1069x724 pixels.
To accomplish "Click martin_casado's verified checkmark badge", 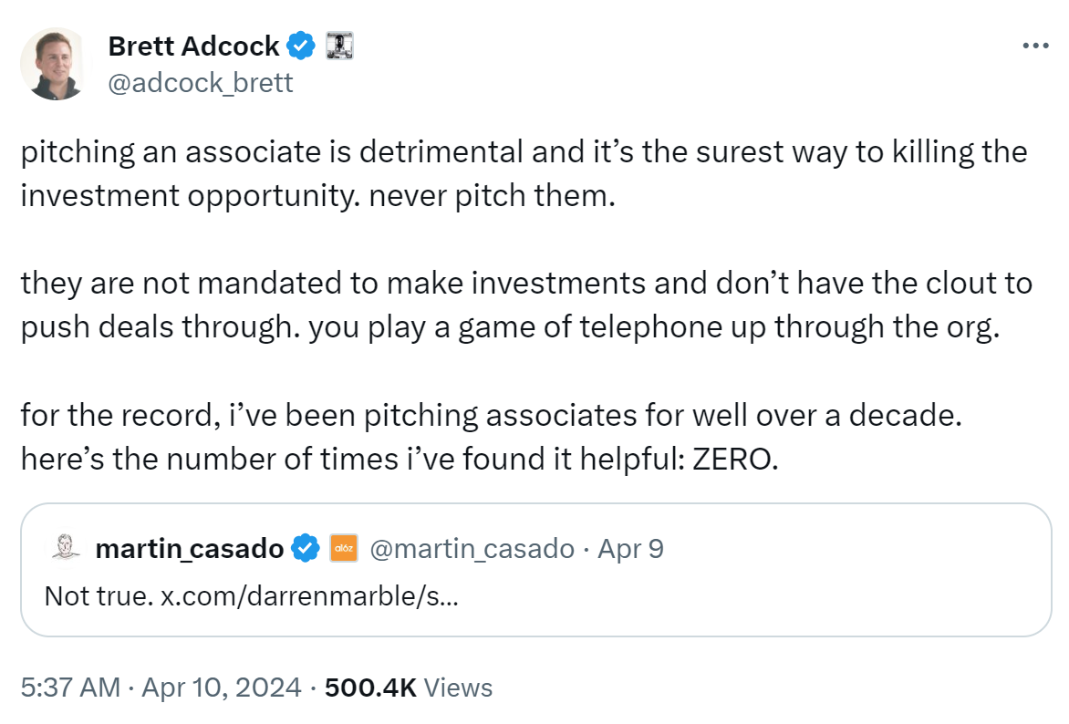I will click(x=306, y=548).
